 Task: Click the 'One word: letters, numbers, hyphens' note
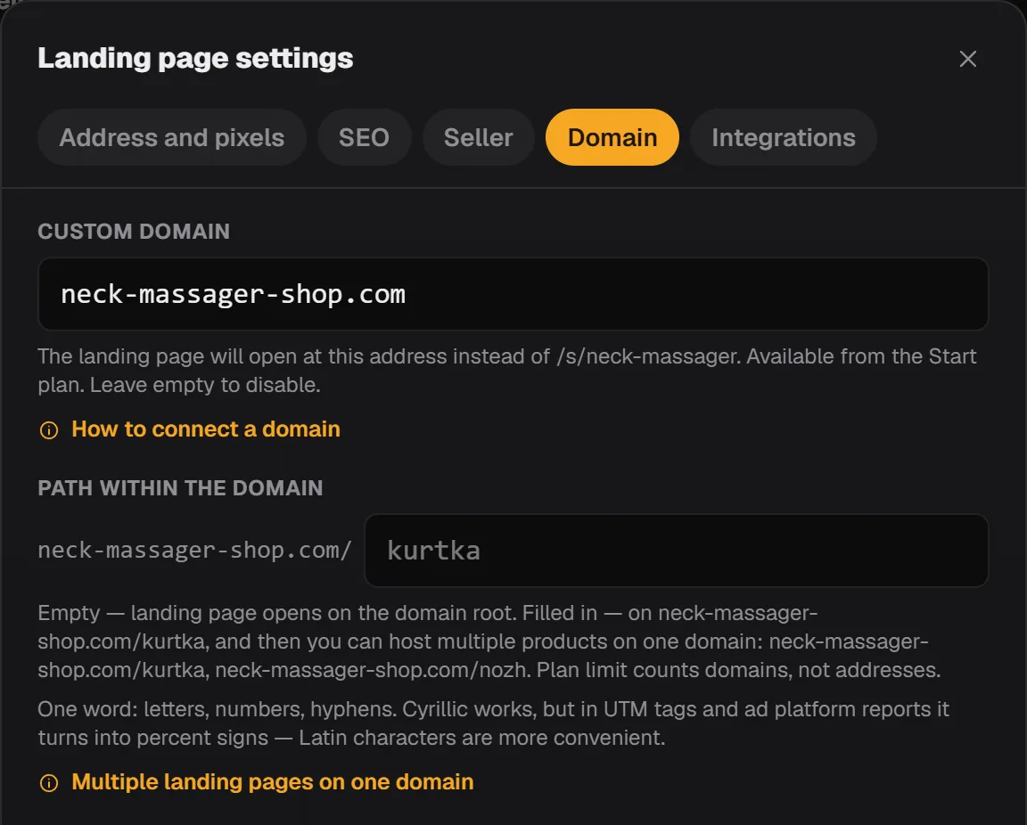tap(493, 723)
